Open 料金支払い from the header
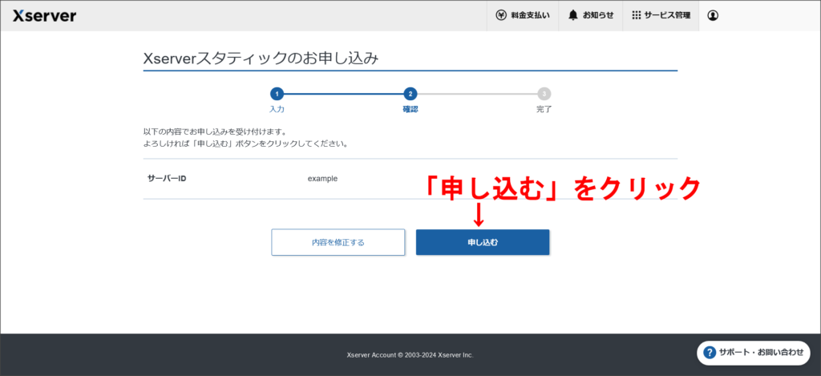 [523, 16]
